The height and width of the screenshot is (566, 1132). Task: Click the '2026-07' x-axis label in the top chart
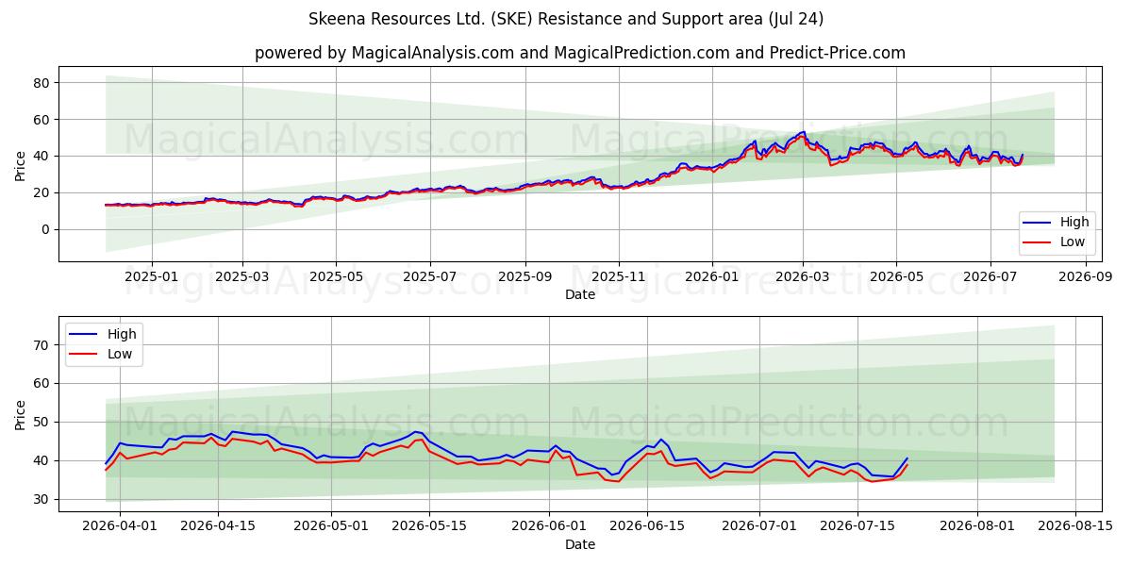(990, 276)
